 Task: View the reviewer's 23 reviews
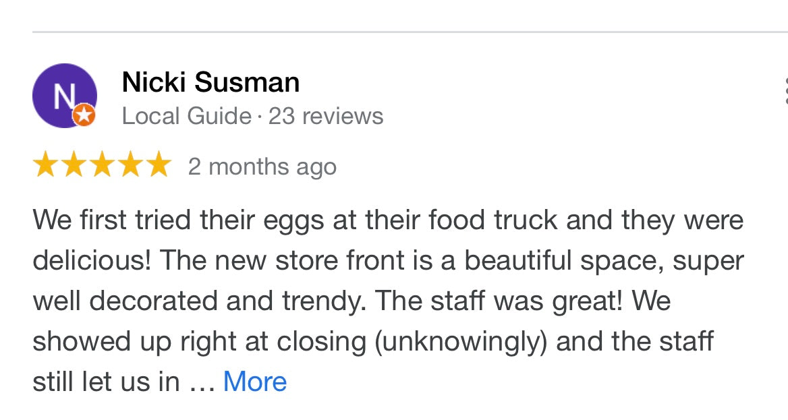pos(326,116)
